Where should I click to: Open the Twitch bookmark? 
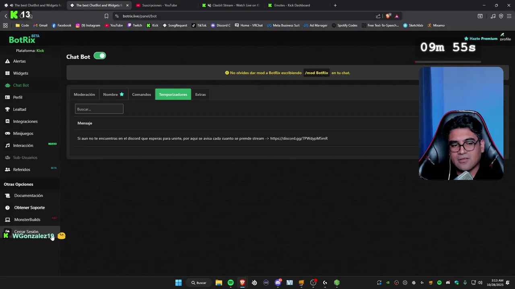pos(134,25)
